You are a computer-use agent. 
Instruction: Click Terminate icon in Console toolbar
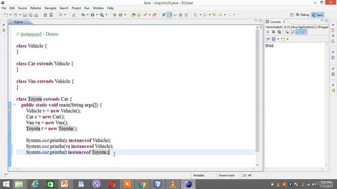click(x=268, y=32)
